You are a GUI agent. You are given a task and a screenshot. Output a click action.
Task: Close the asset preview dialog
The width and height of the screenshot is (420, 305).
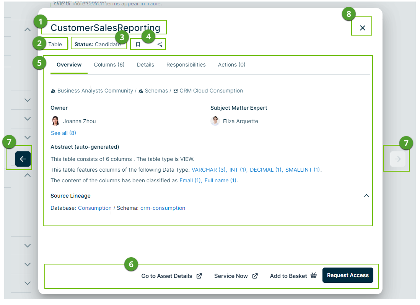point(363,28)
